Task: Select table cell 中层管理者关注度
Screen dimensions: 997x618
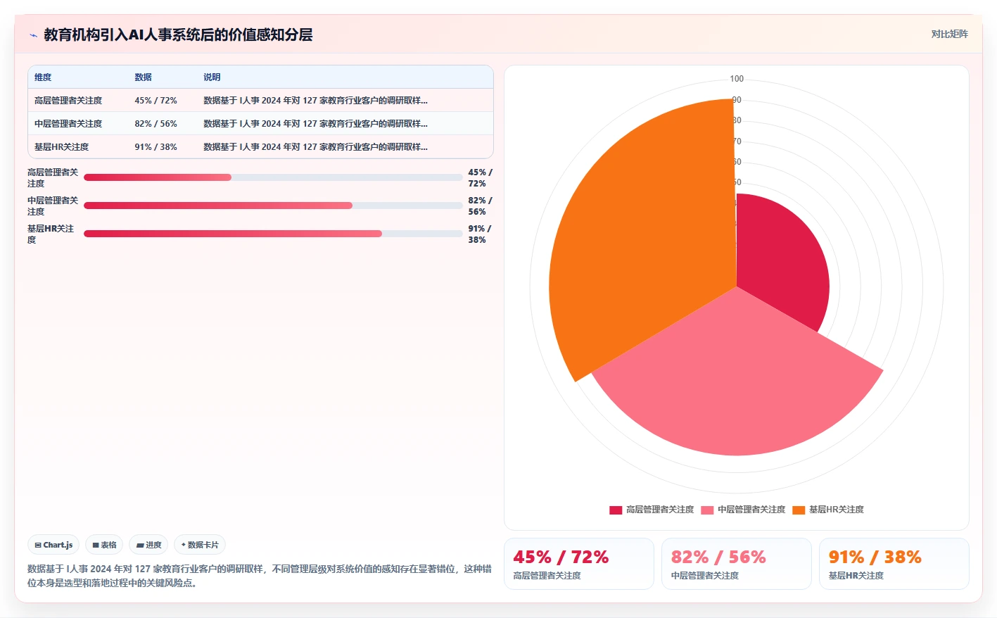Action: (68, 124)
